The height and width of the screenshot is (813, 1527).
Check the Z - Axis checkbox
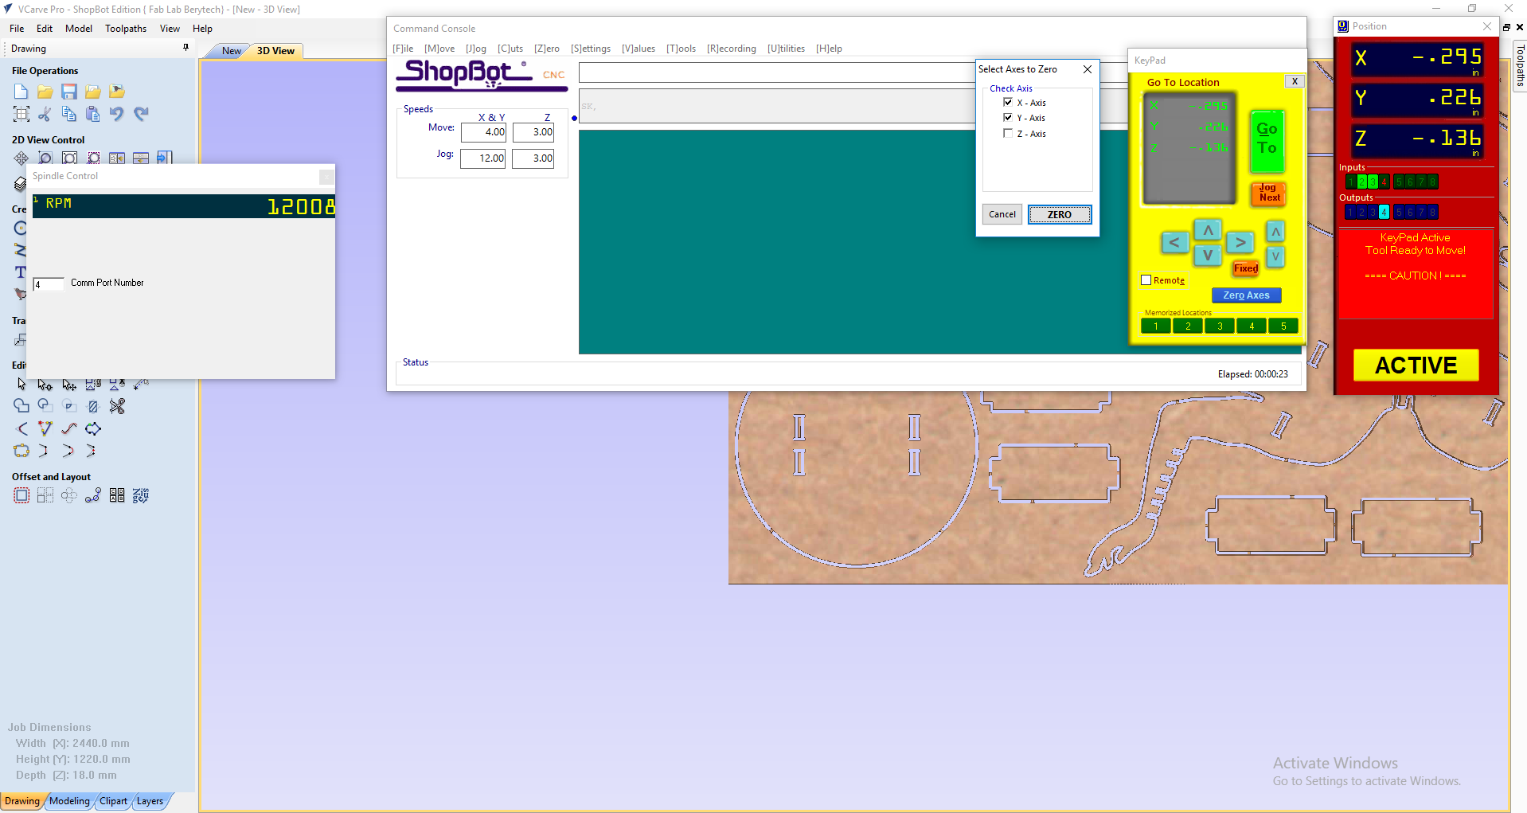[1008, 134]
